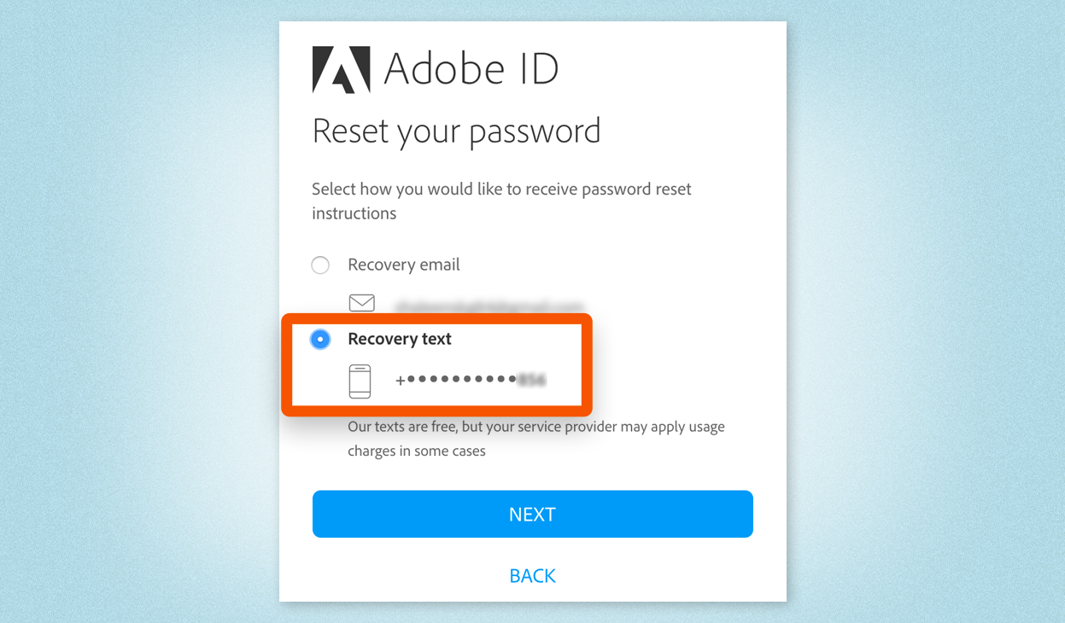
Task: Click the Recovery text label
Action: click(x=399, y=339)
